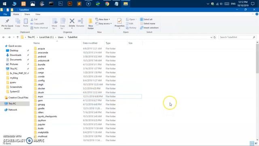Click the Paste ribbon icon

pyautogui.click(x=25, y=21)
